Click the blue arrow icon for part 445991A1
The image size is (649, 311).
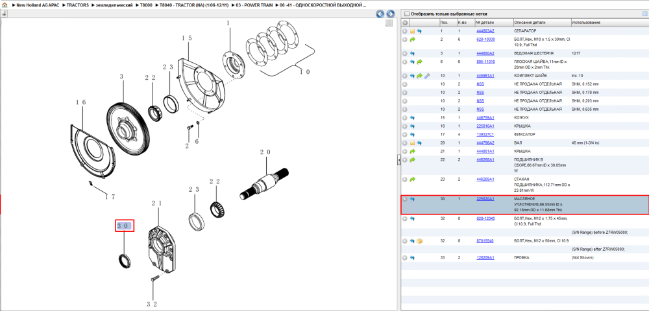412,76
